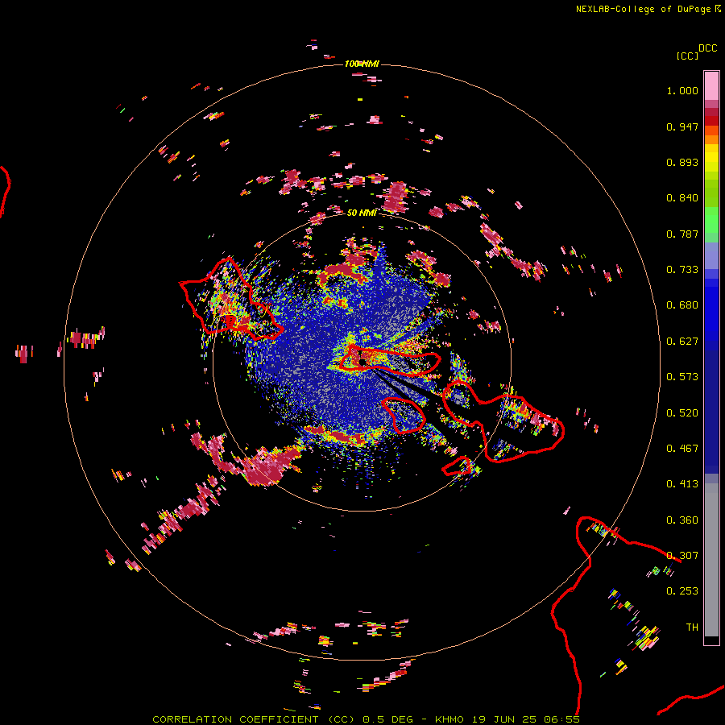Click the TH threshold label

(692, 628)
